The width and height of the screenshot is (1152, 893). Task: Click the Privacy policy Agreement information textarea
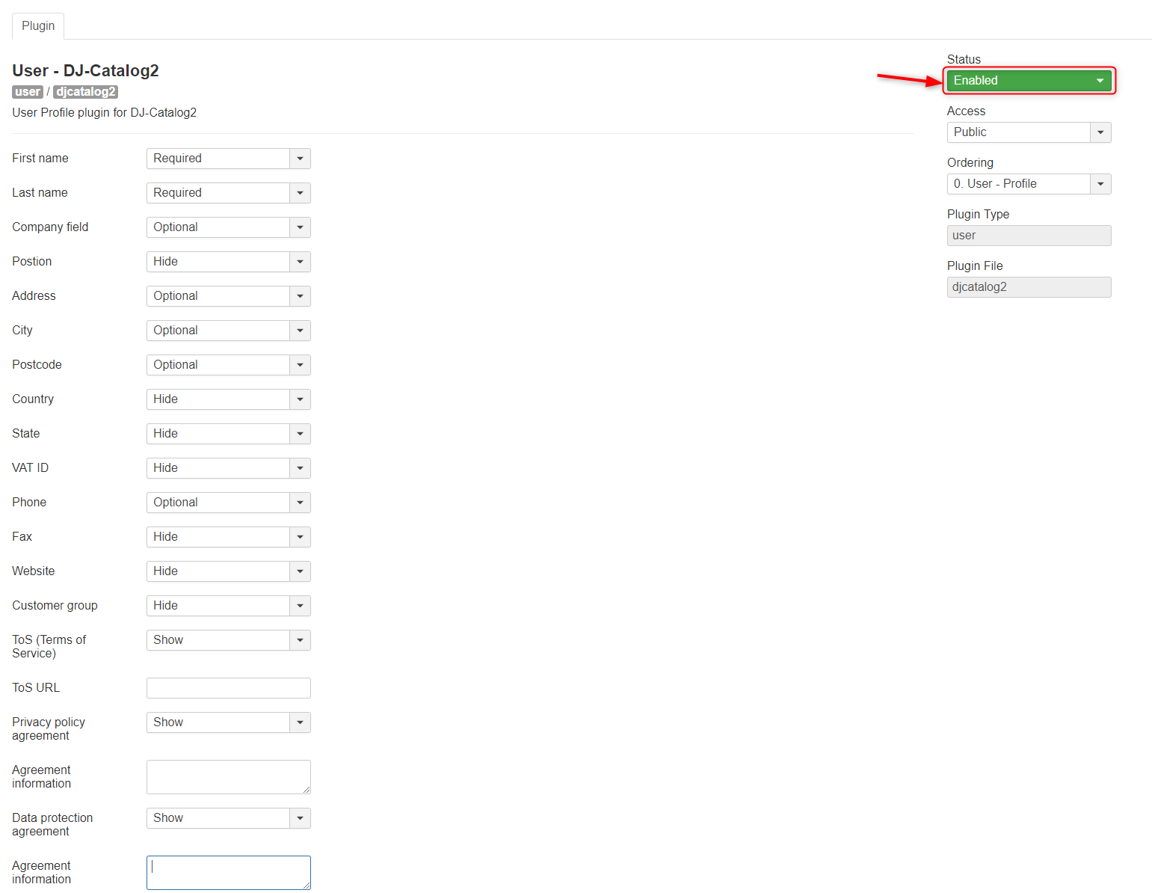[229, 777]
